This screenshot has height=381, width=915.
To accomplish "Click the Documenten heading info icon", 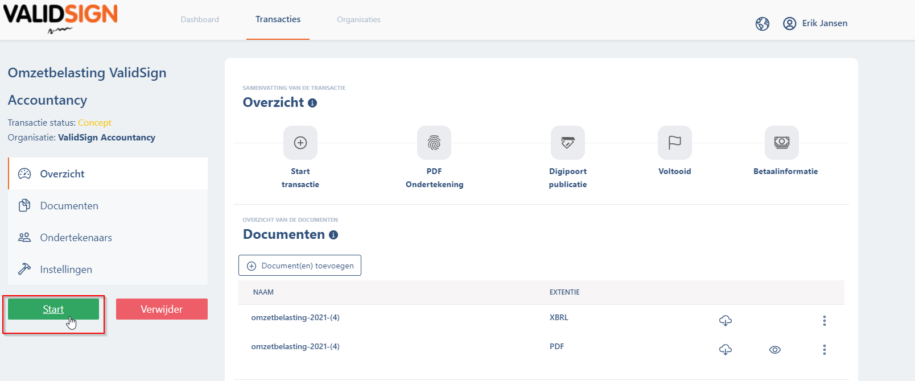I will 333,235.
